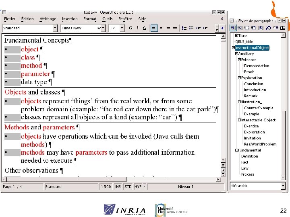Center the paragraph

161,28
